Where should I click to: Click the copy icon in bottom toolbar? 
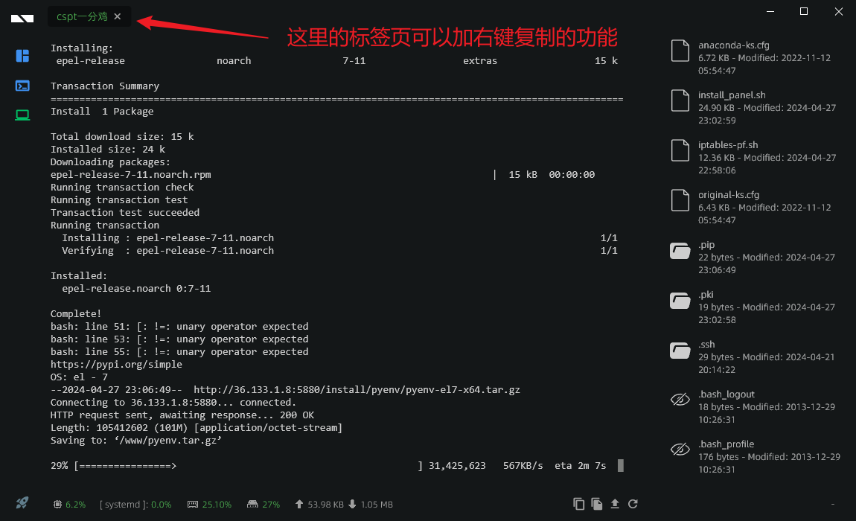578,504
